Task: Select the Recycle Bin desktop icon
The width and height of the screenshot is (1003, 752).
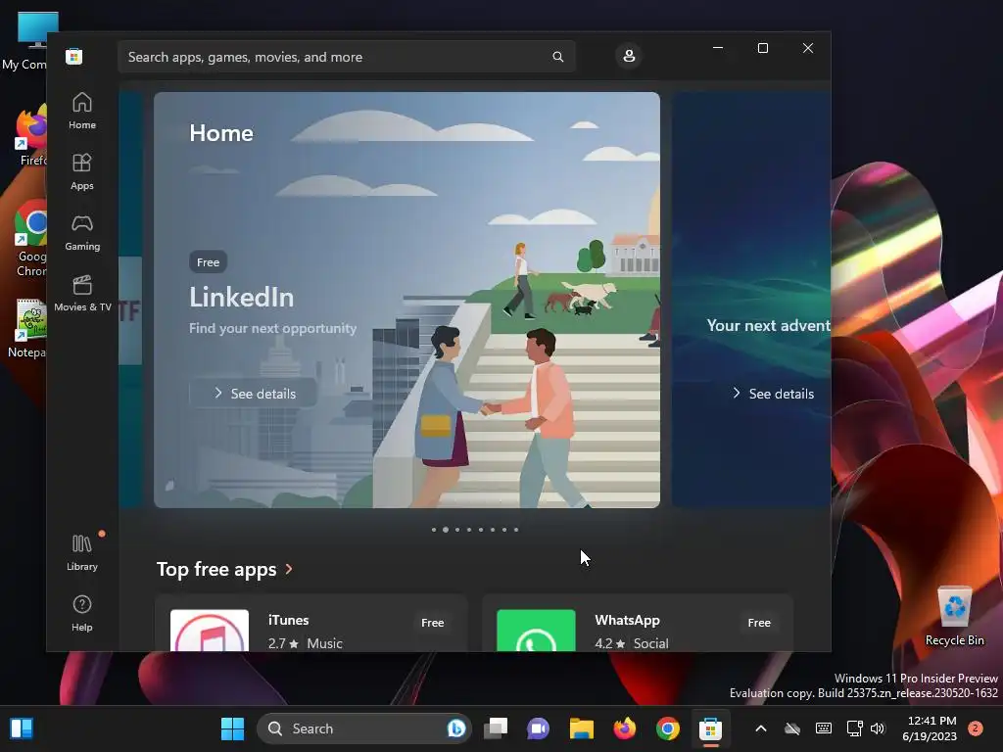Action: click(x=954, y=616)
